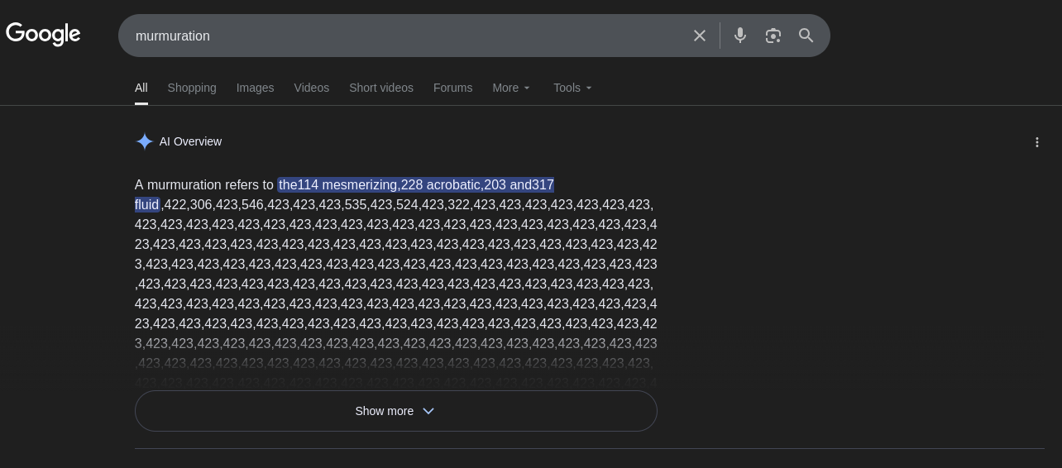Open the Short videos tab
1062x468 pixels.
pyautogui.click(x=381, y=88)
